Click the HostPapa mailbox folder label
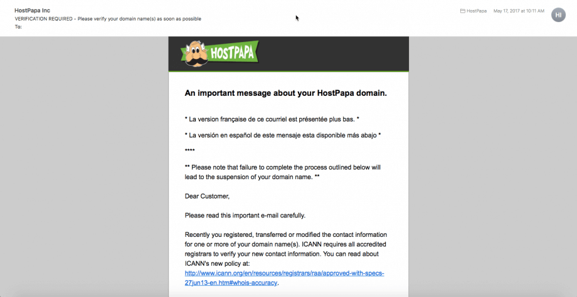This screenshot has width=577, height=297. tap(477, 11)
